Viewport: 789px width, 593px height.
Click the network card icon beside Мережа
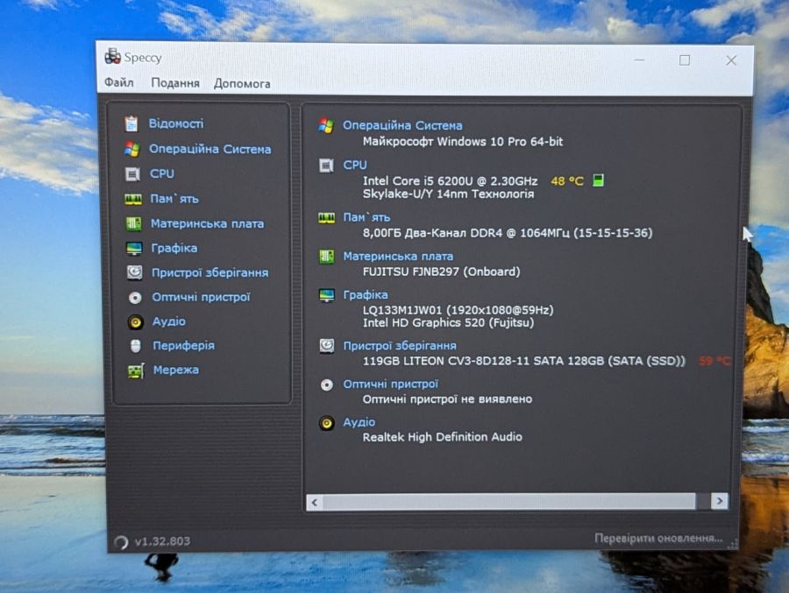click(136, 371)
